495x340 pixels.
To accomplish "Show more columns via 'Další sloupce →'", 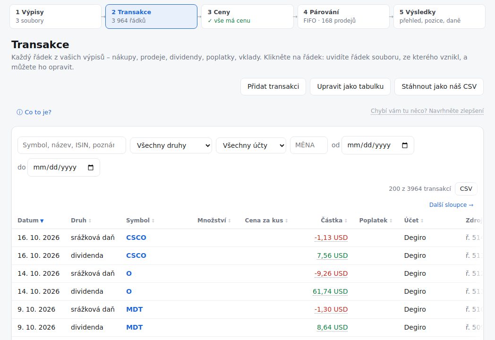I will pos(451,205).
